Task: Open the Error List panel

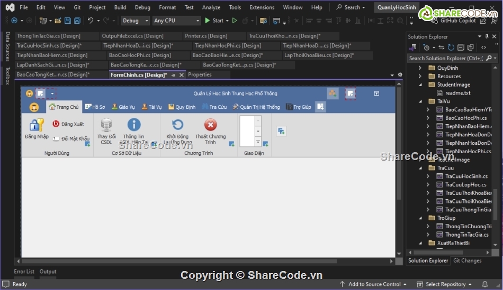Action: 24,272
